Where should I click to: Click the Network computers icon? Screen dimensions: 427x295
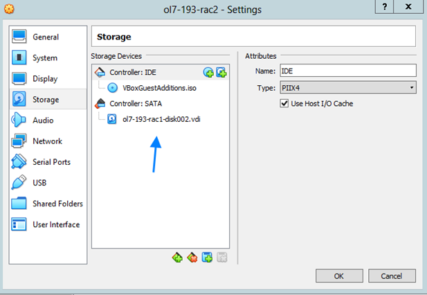click(x=19, y=141)
